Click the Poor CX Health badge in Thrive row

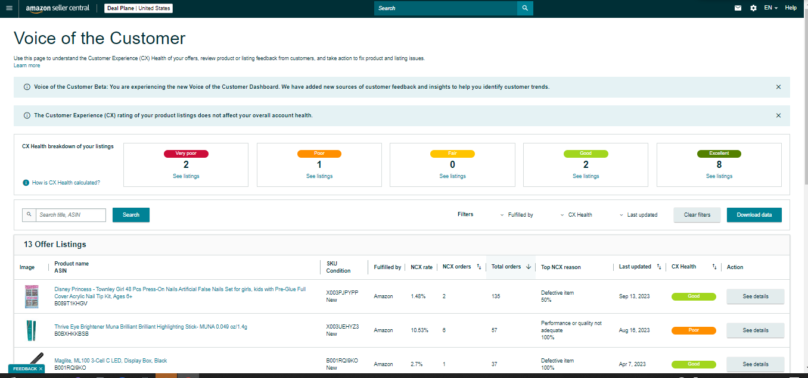click(x=694, y=330)
